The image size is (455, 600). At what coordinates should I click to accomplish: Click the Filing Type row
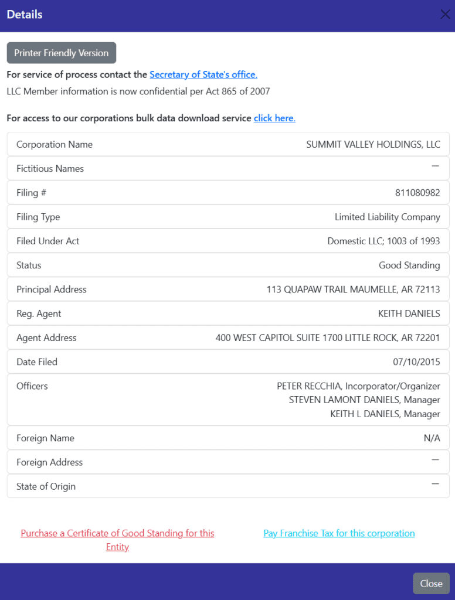click(227, 216)
